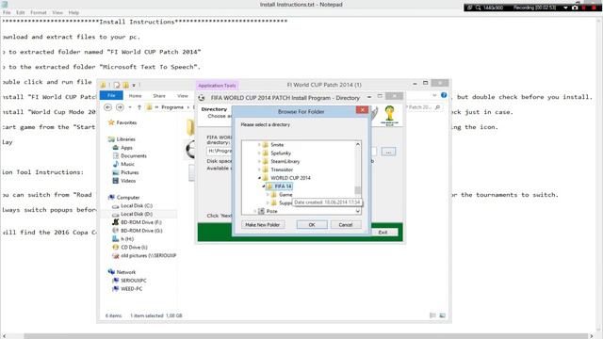Expand the Spelunky folder node
This screenshot has width=603, height=339.
click(x=259, y=153)
